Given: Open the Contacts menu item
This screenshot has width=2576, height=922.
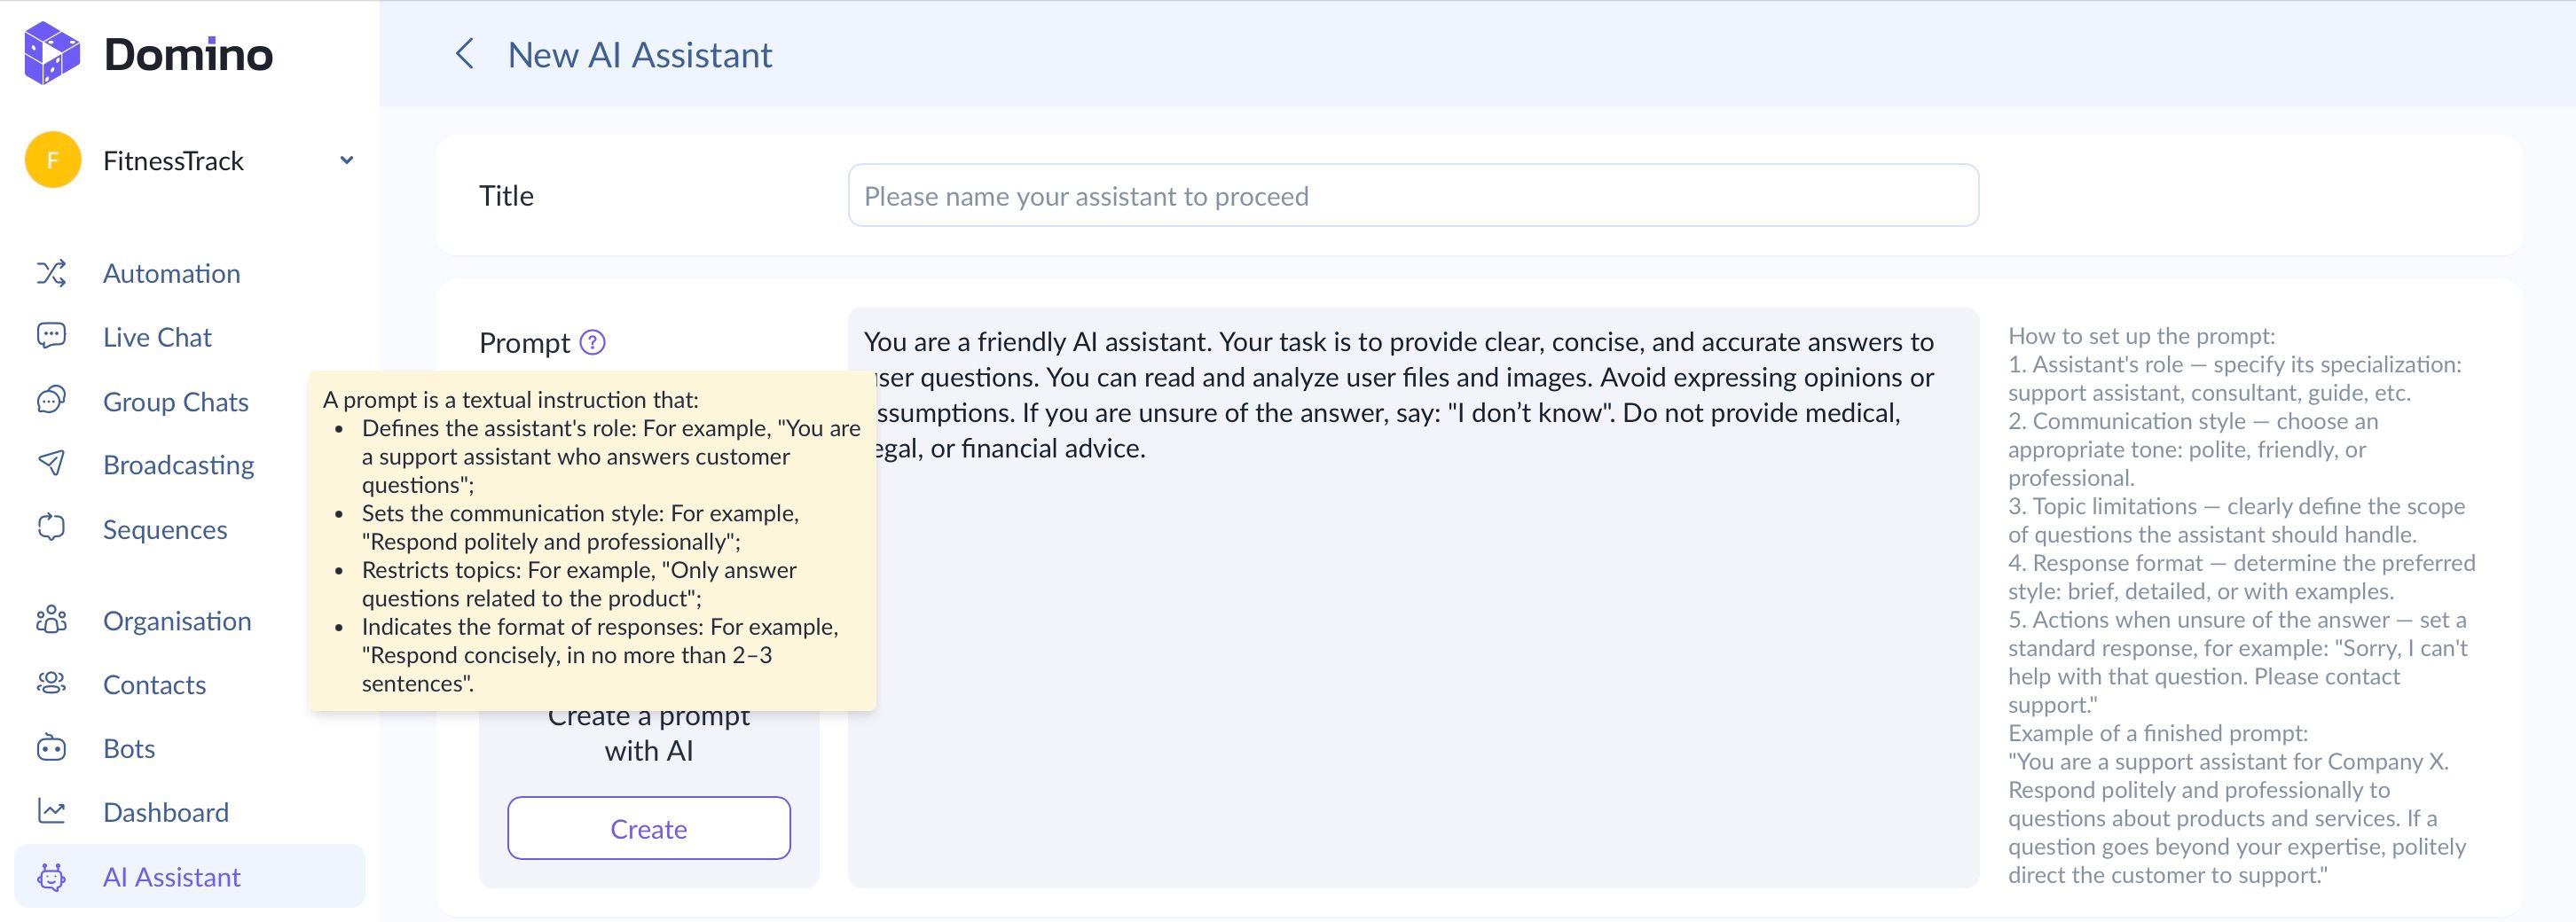Looking at the screenshot, I should [x=155, y=684].
